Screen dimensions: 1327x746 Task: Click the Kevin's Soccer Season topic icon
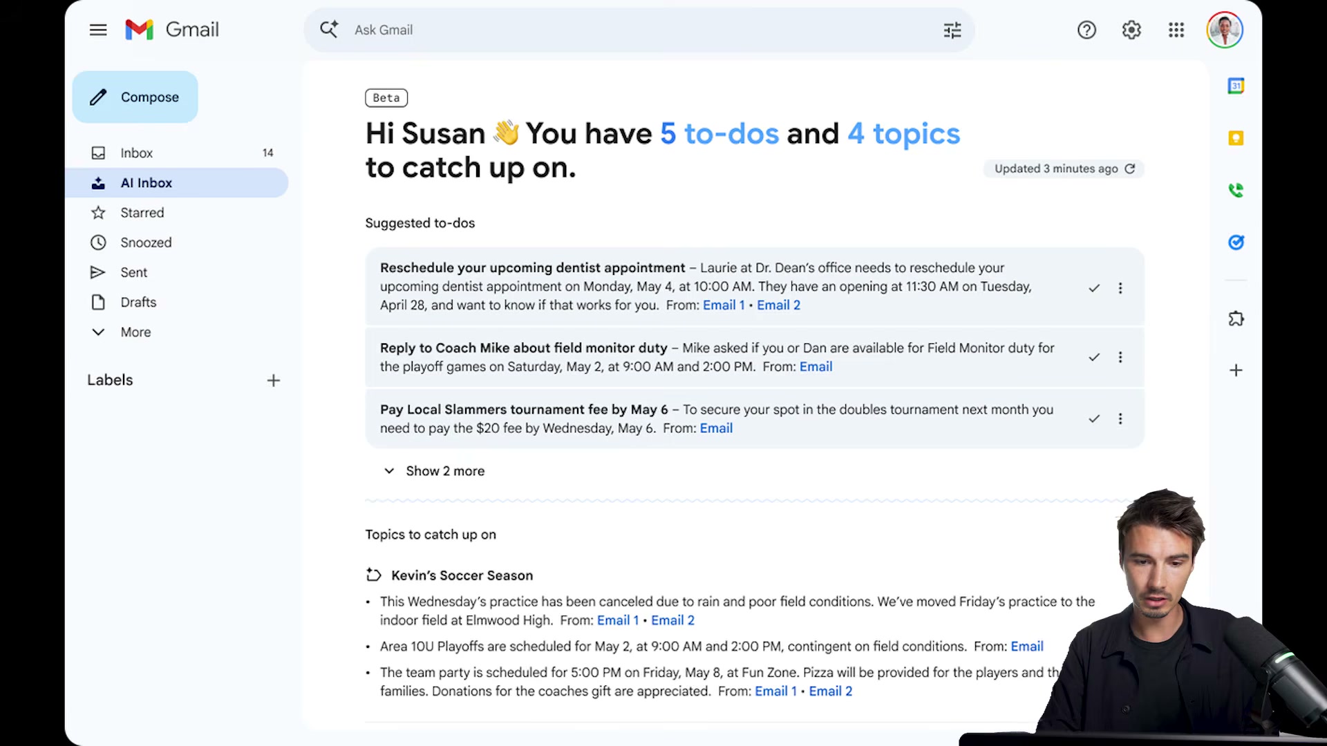(374, 575)
